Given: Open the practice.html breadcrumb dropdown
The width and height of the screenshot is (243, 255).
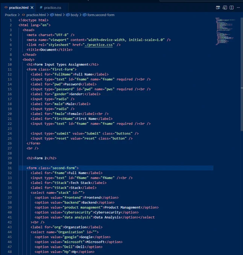Looking at the screenshot, I should 36,15.
